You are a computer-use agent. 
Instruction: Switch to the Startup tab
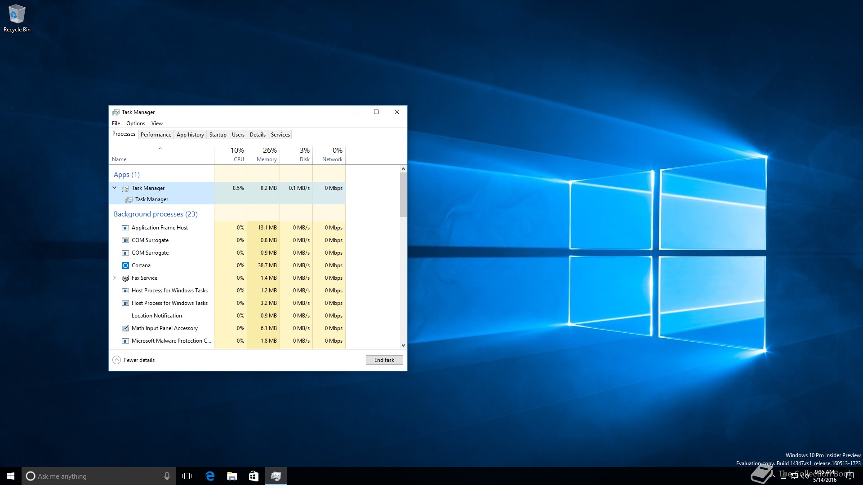tap(218, 135)
